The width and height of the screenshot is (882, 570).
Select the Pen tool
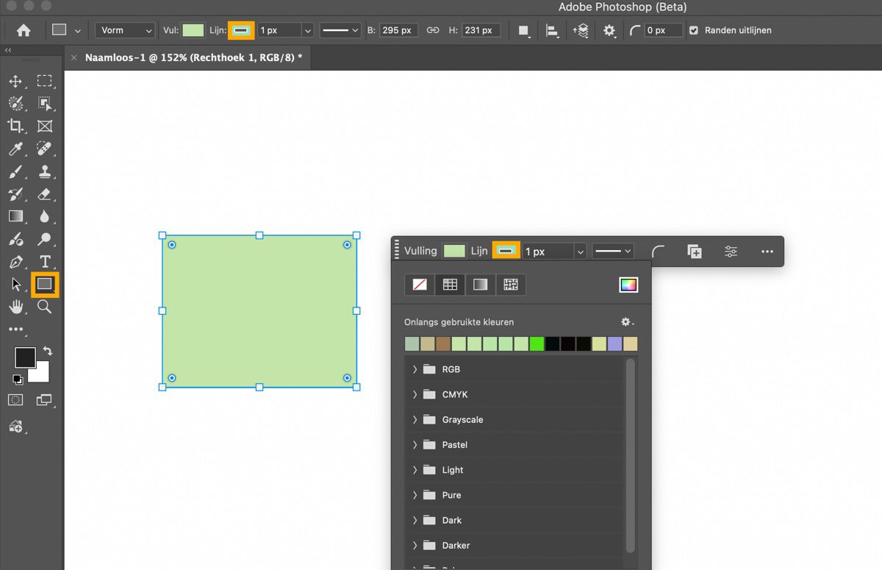click(x=15, y=262)
